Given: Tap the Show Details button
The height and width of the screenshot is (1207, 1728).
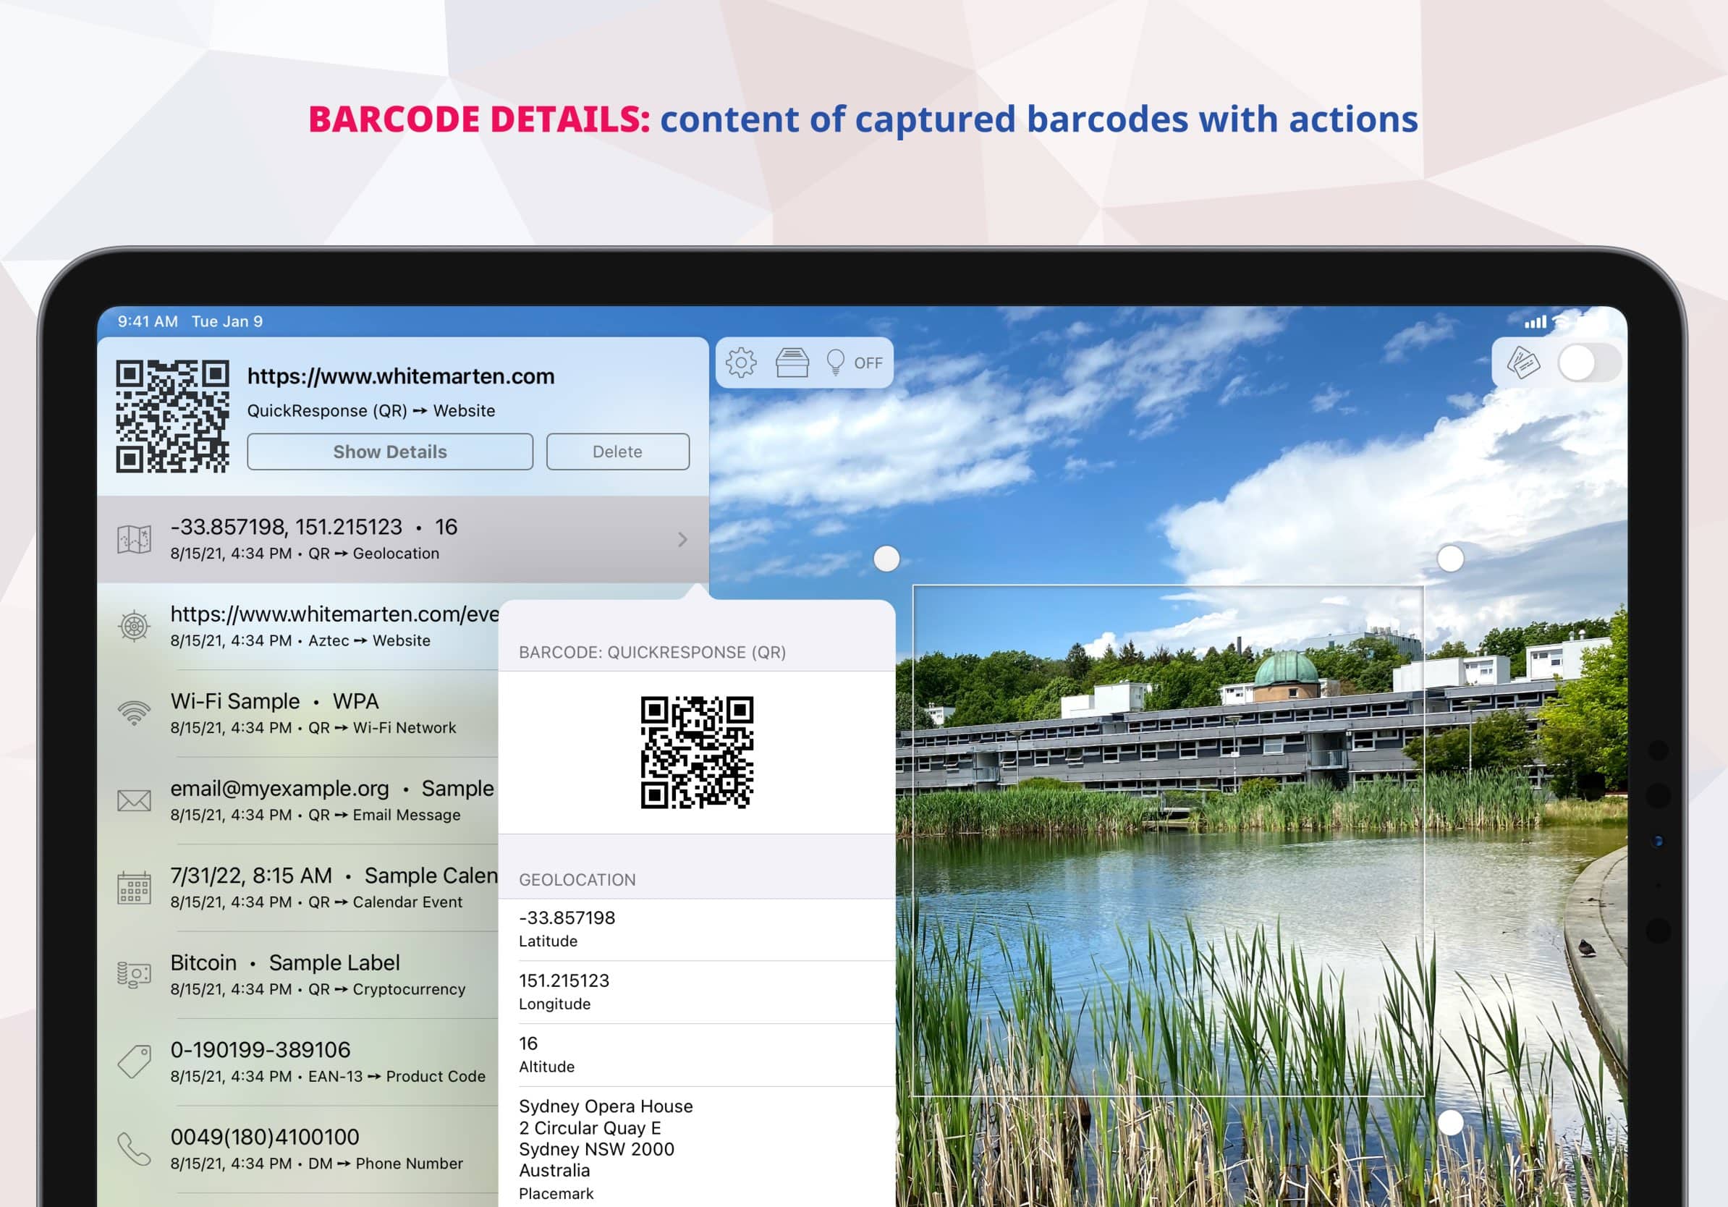Looking at the screenshot, I should [x=390, y=452].
